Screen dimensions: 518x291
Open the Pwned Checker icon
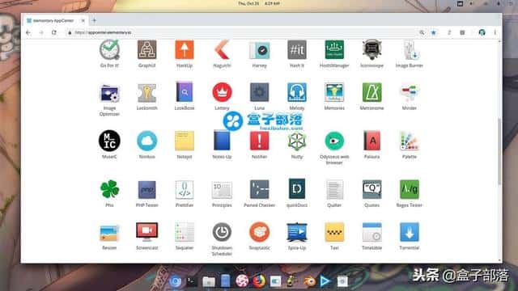pos(259,189)
